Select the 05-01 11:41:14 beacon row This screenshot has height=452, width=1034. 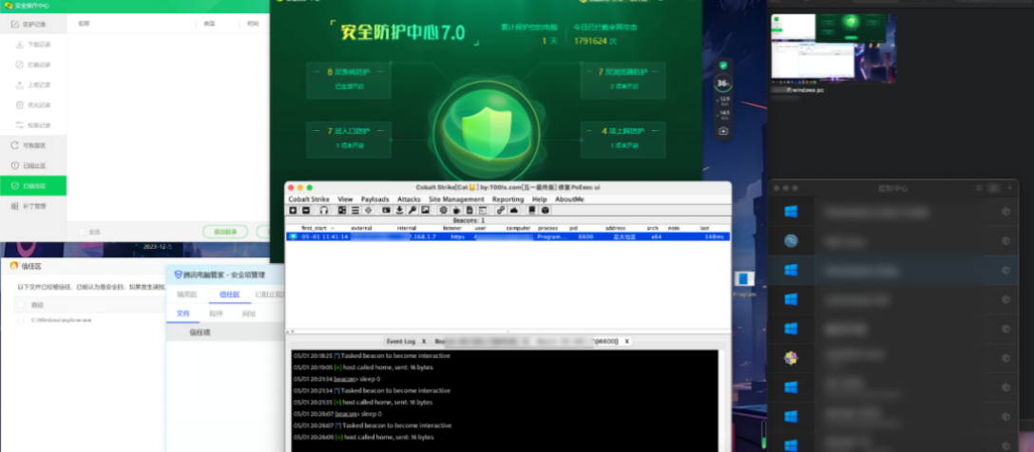click(x=507, y=236)
